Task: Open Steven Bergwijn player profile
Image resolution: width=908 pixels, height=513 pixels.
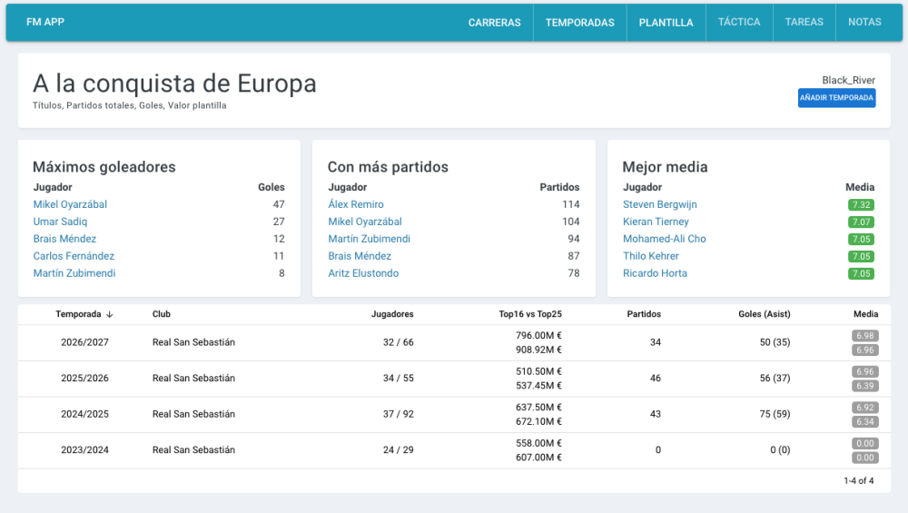Action: 659,204
